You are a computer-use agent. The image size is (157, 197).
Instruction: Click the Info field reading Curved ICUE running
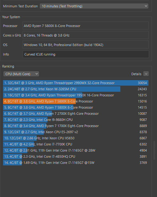[x=86, y=54]
